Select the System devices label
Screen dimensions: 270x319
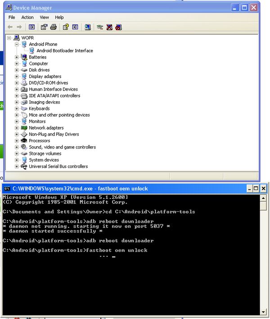pos(44,160)
